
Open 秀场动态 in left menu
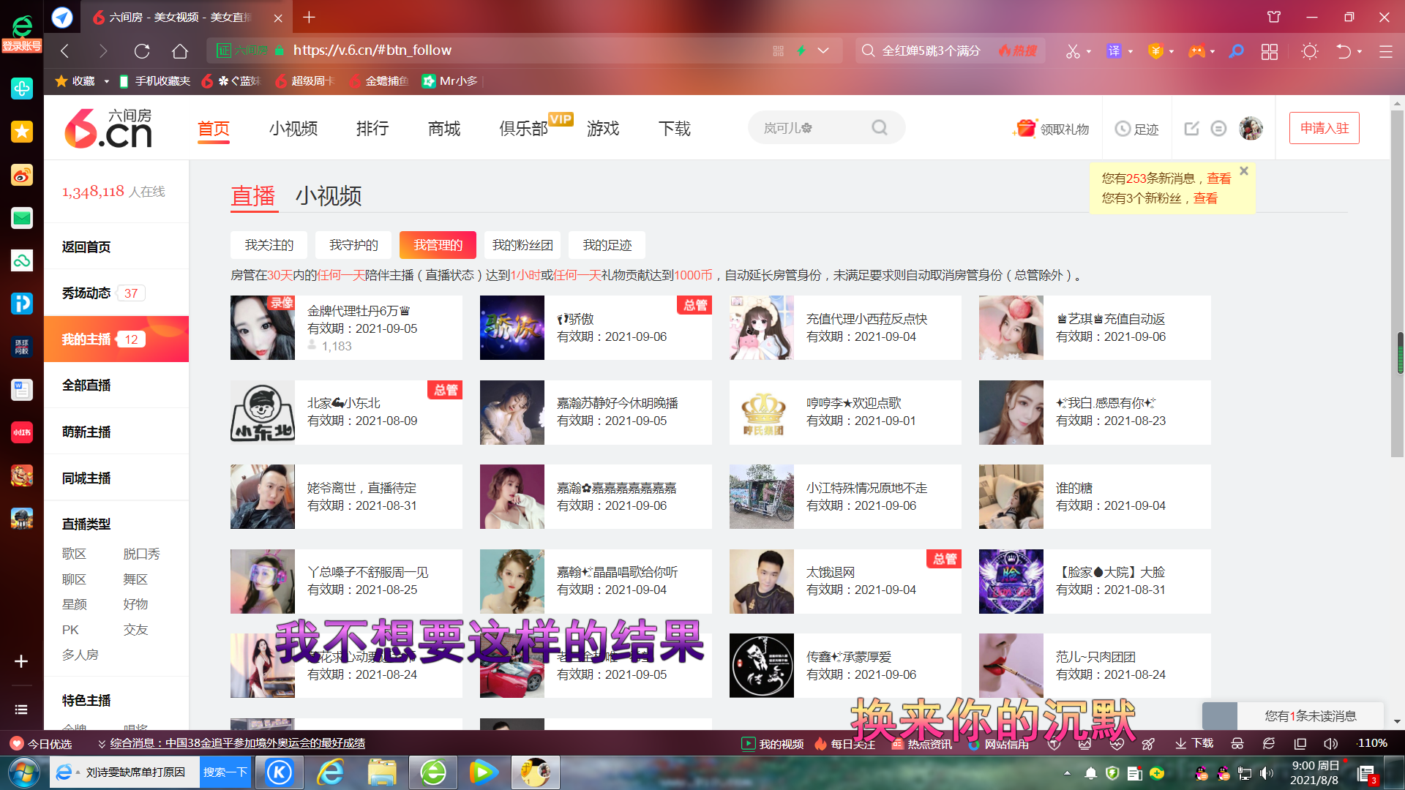pyautogui.click(x=86, y=293)
